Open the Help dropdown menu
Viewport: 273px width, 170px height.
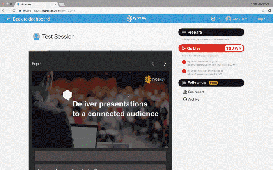[262, 19]
